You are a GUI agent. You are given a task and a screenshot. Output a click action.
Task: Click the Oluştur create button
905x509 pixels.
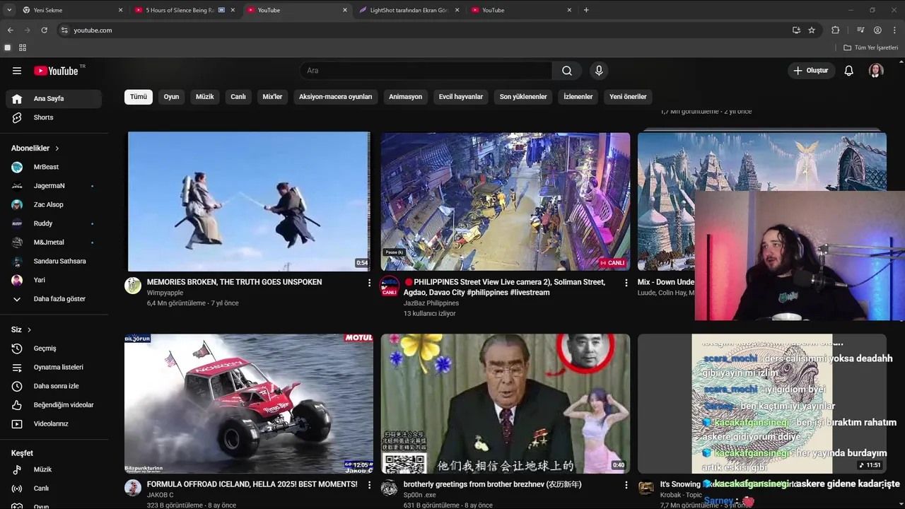point(812,71)
